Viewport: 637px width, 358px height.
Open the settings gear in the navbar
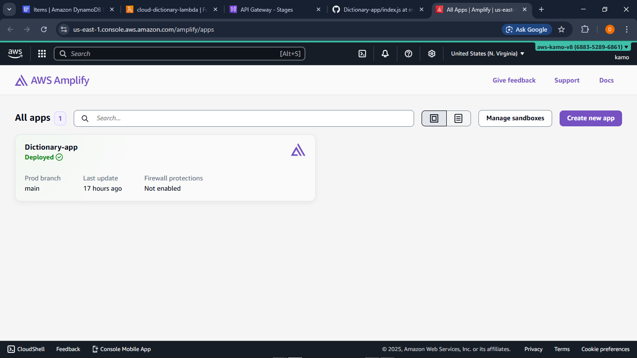(432, 54)
